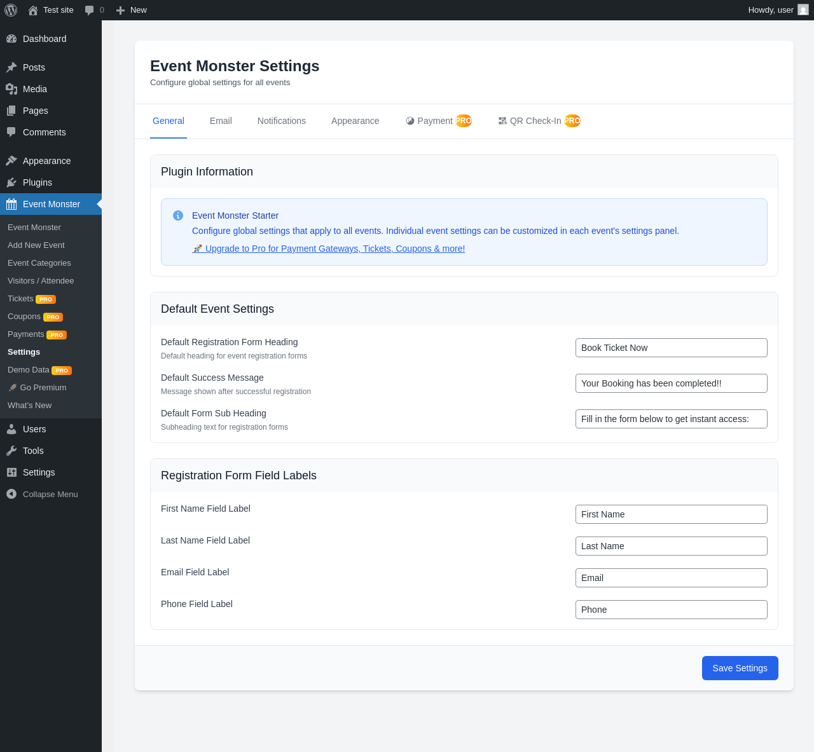Image resolution: width=814 pixels, height=752 pixels.
Task: Open the Notifications tab
Action: pos(282,121)
